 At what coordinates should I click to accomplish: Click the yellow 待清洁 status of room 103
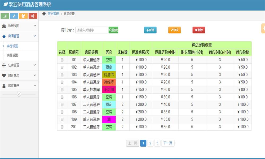(109, 75)
